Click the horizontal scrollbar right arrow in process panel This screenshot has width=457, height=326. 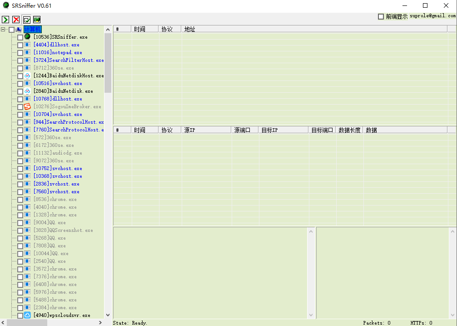click(x=100, y=322)
